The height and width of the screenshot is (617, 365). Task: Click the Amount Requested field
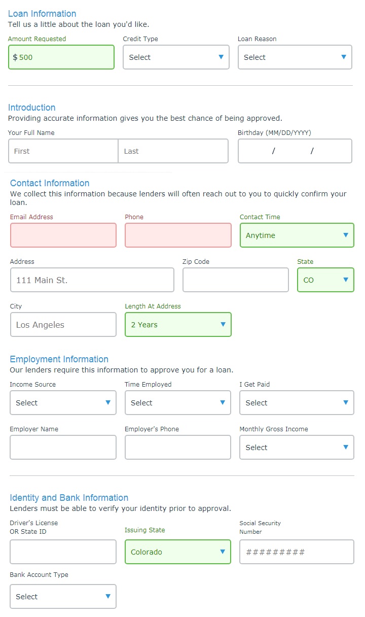pyautogui.click(x=61, y=57)
